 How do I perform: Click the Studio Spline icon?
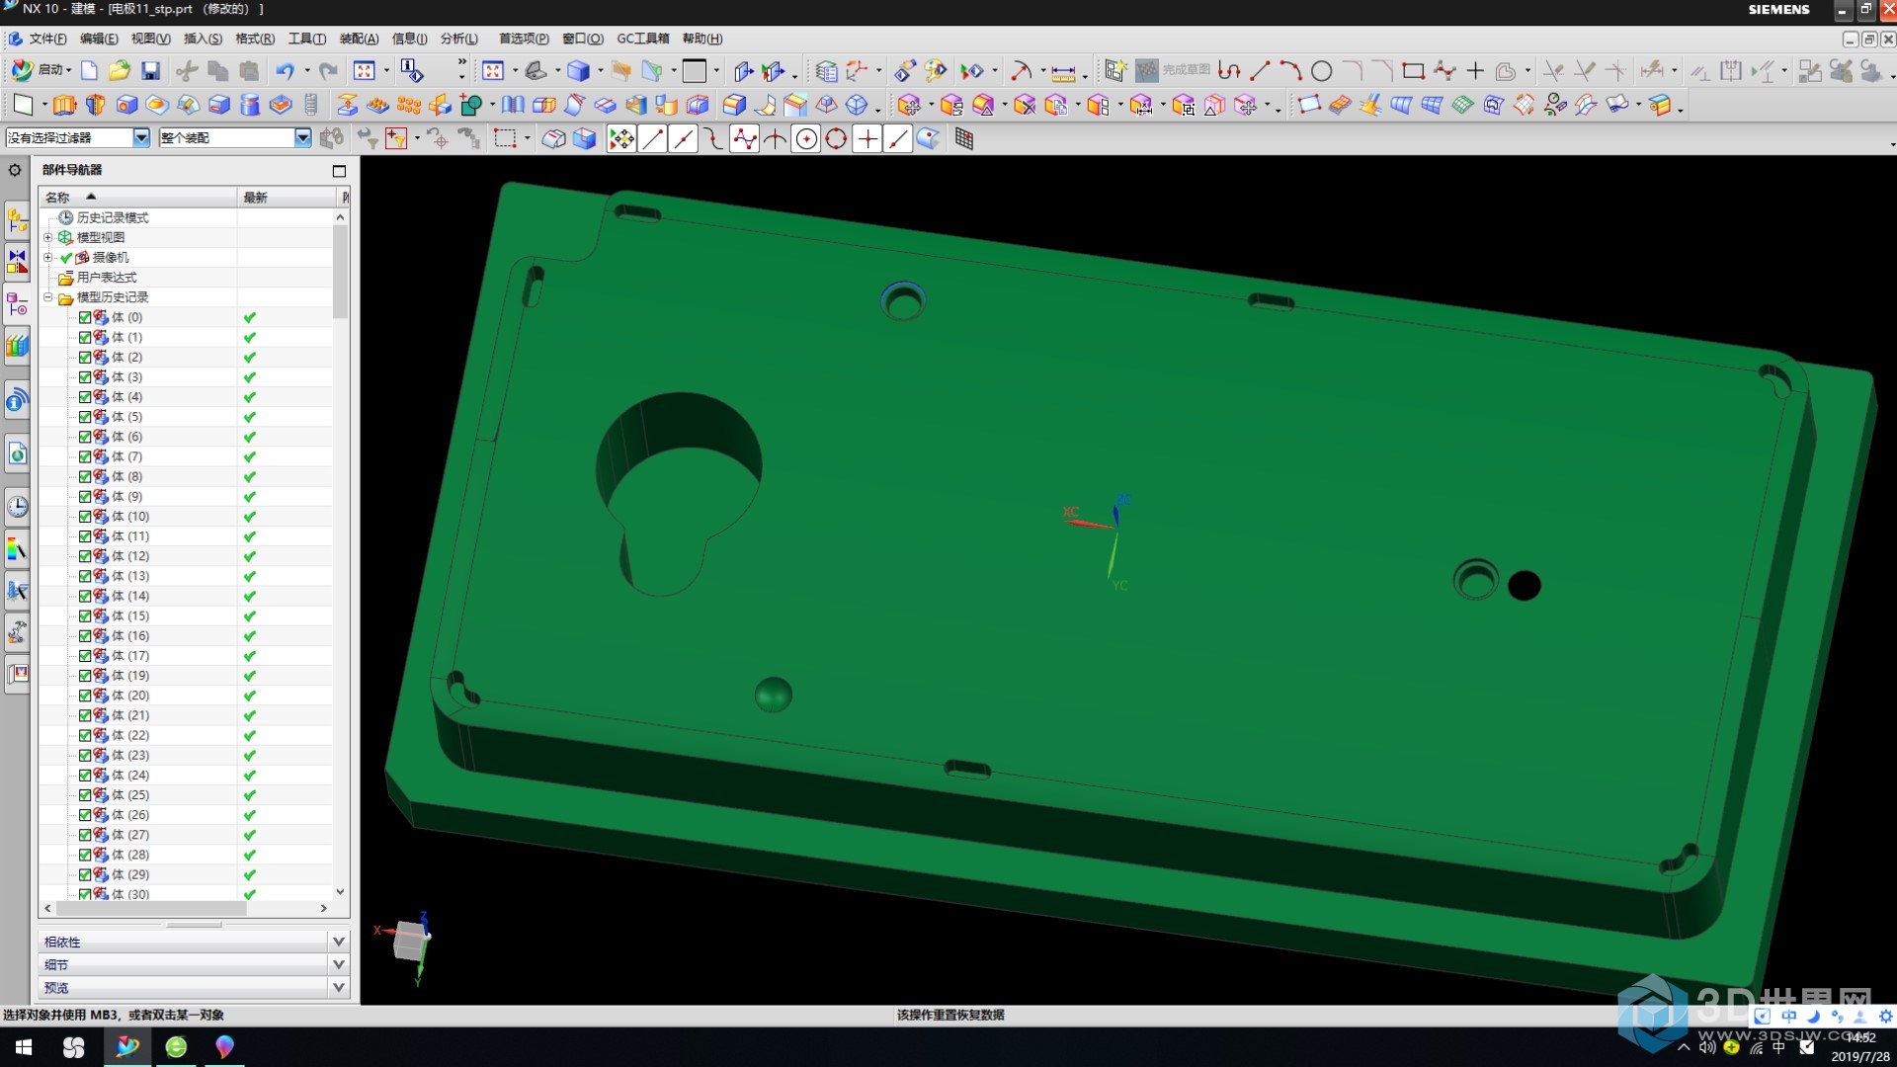1443,70
